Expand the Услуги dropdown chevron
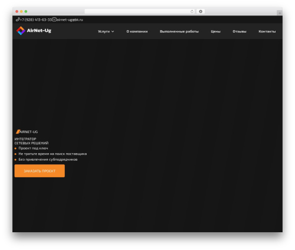Screen dimensions: 295x250 [x=113, y=31]
